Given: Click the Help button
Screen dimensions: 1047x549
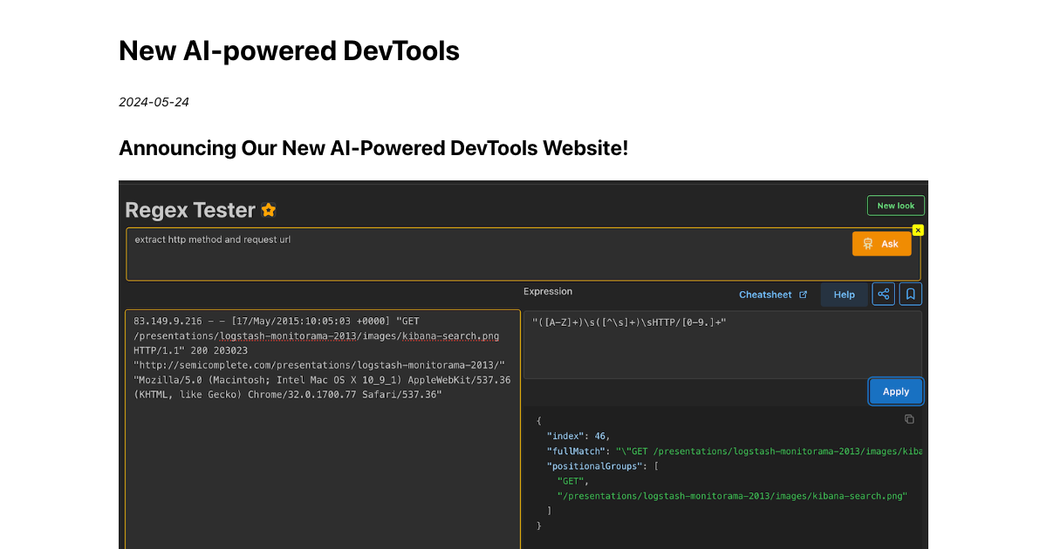Looking at the screenshot, I should tap(845, 295).
